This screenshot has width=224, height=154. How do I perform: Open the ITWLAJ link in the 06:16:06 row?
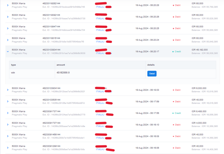(x=100, y=150)
